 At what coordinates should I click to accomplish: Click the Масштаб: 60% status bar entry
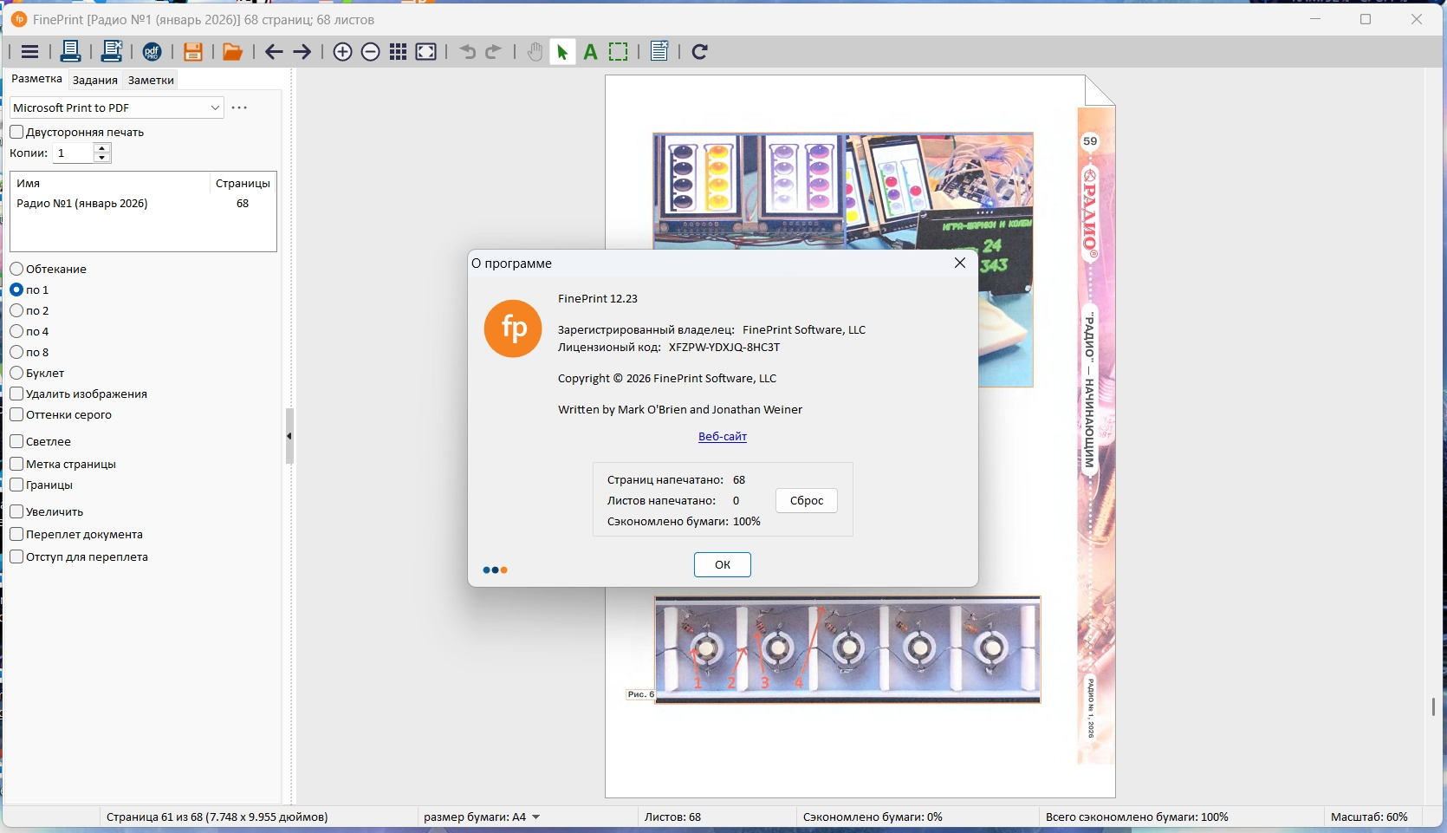[x=1369, y=817]
